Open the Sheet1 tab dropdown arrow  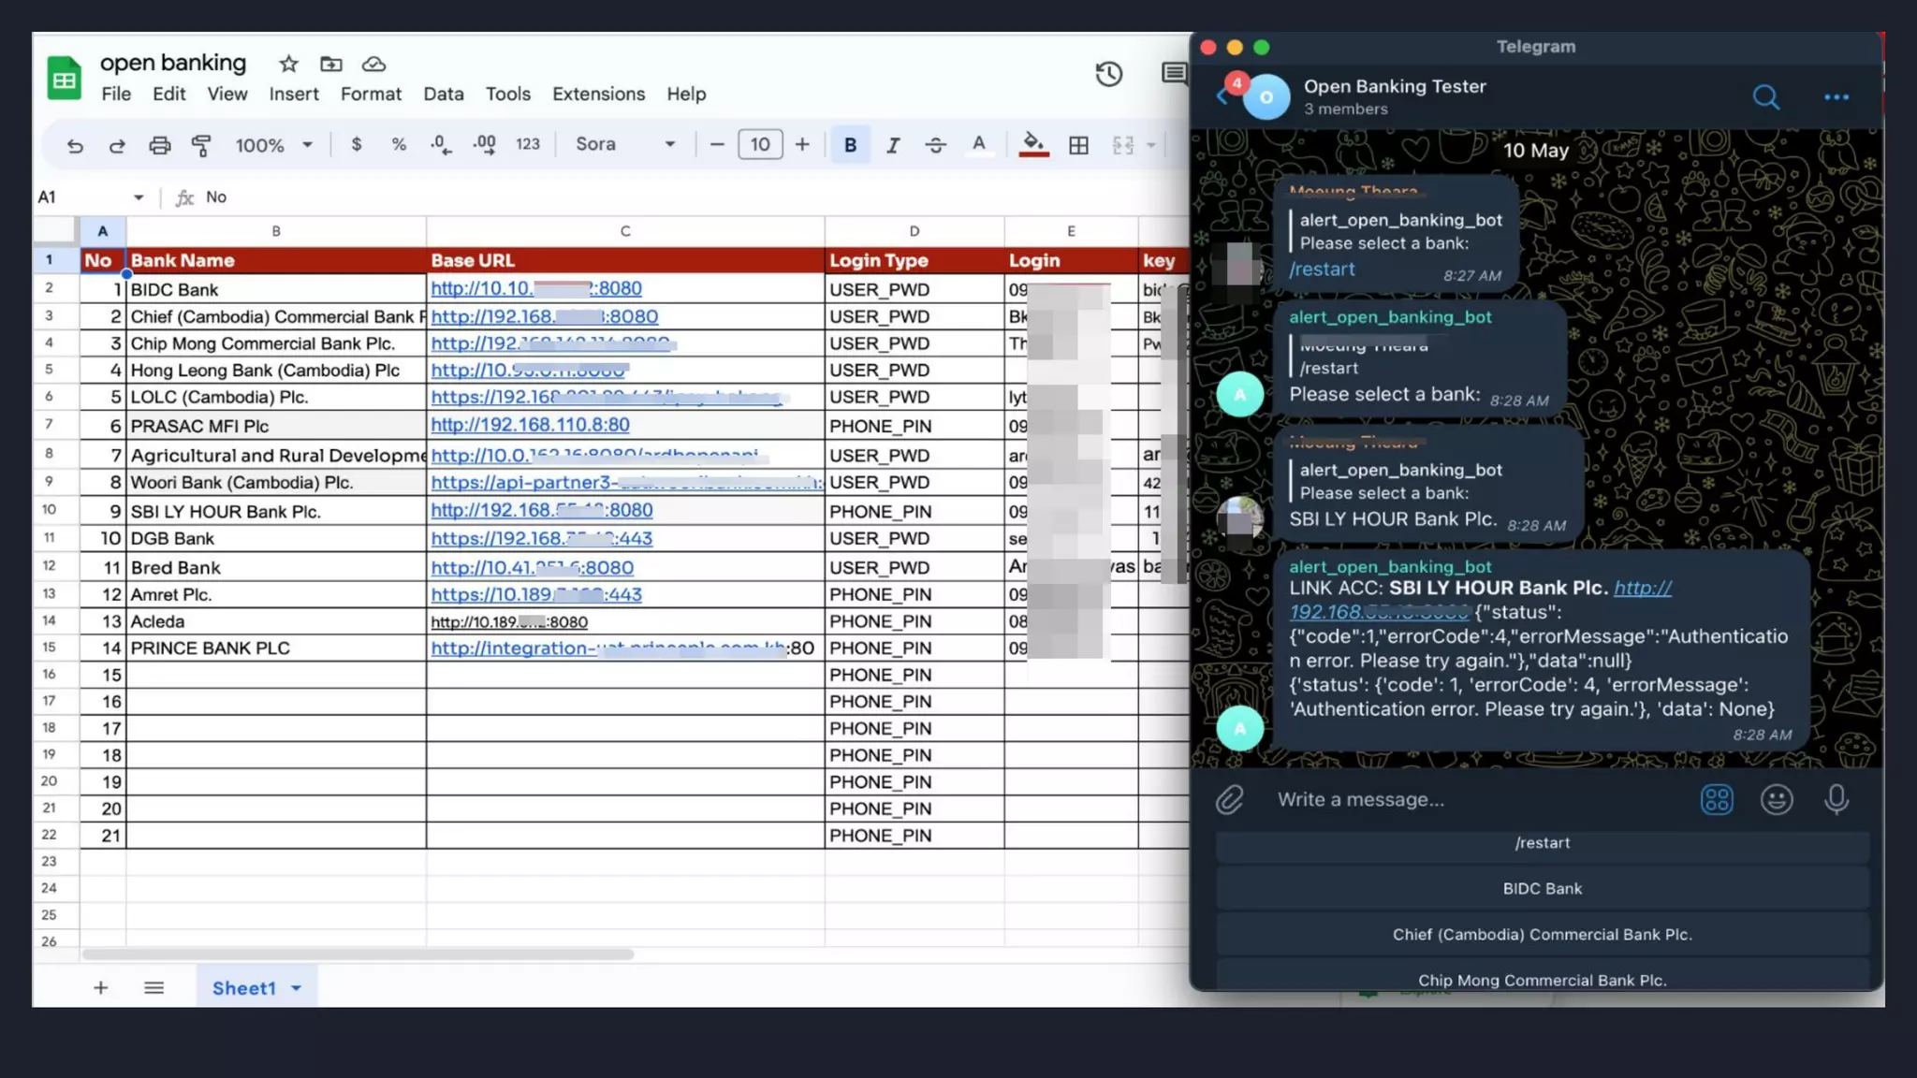(x=297, y=988)
